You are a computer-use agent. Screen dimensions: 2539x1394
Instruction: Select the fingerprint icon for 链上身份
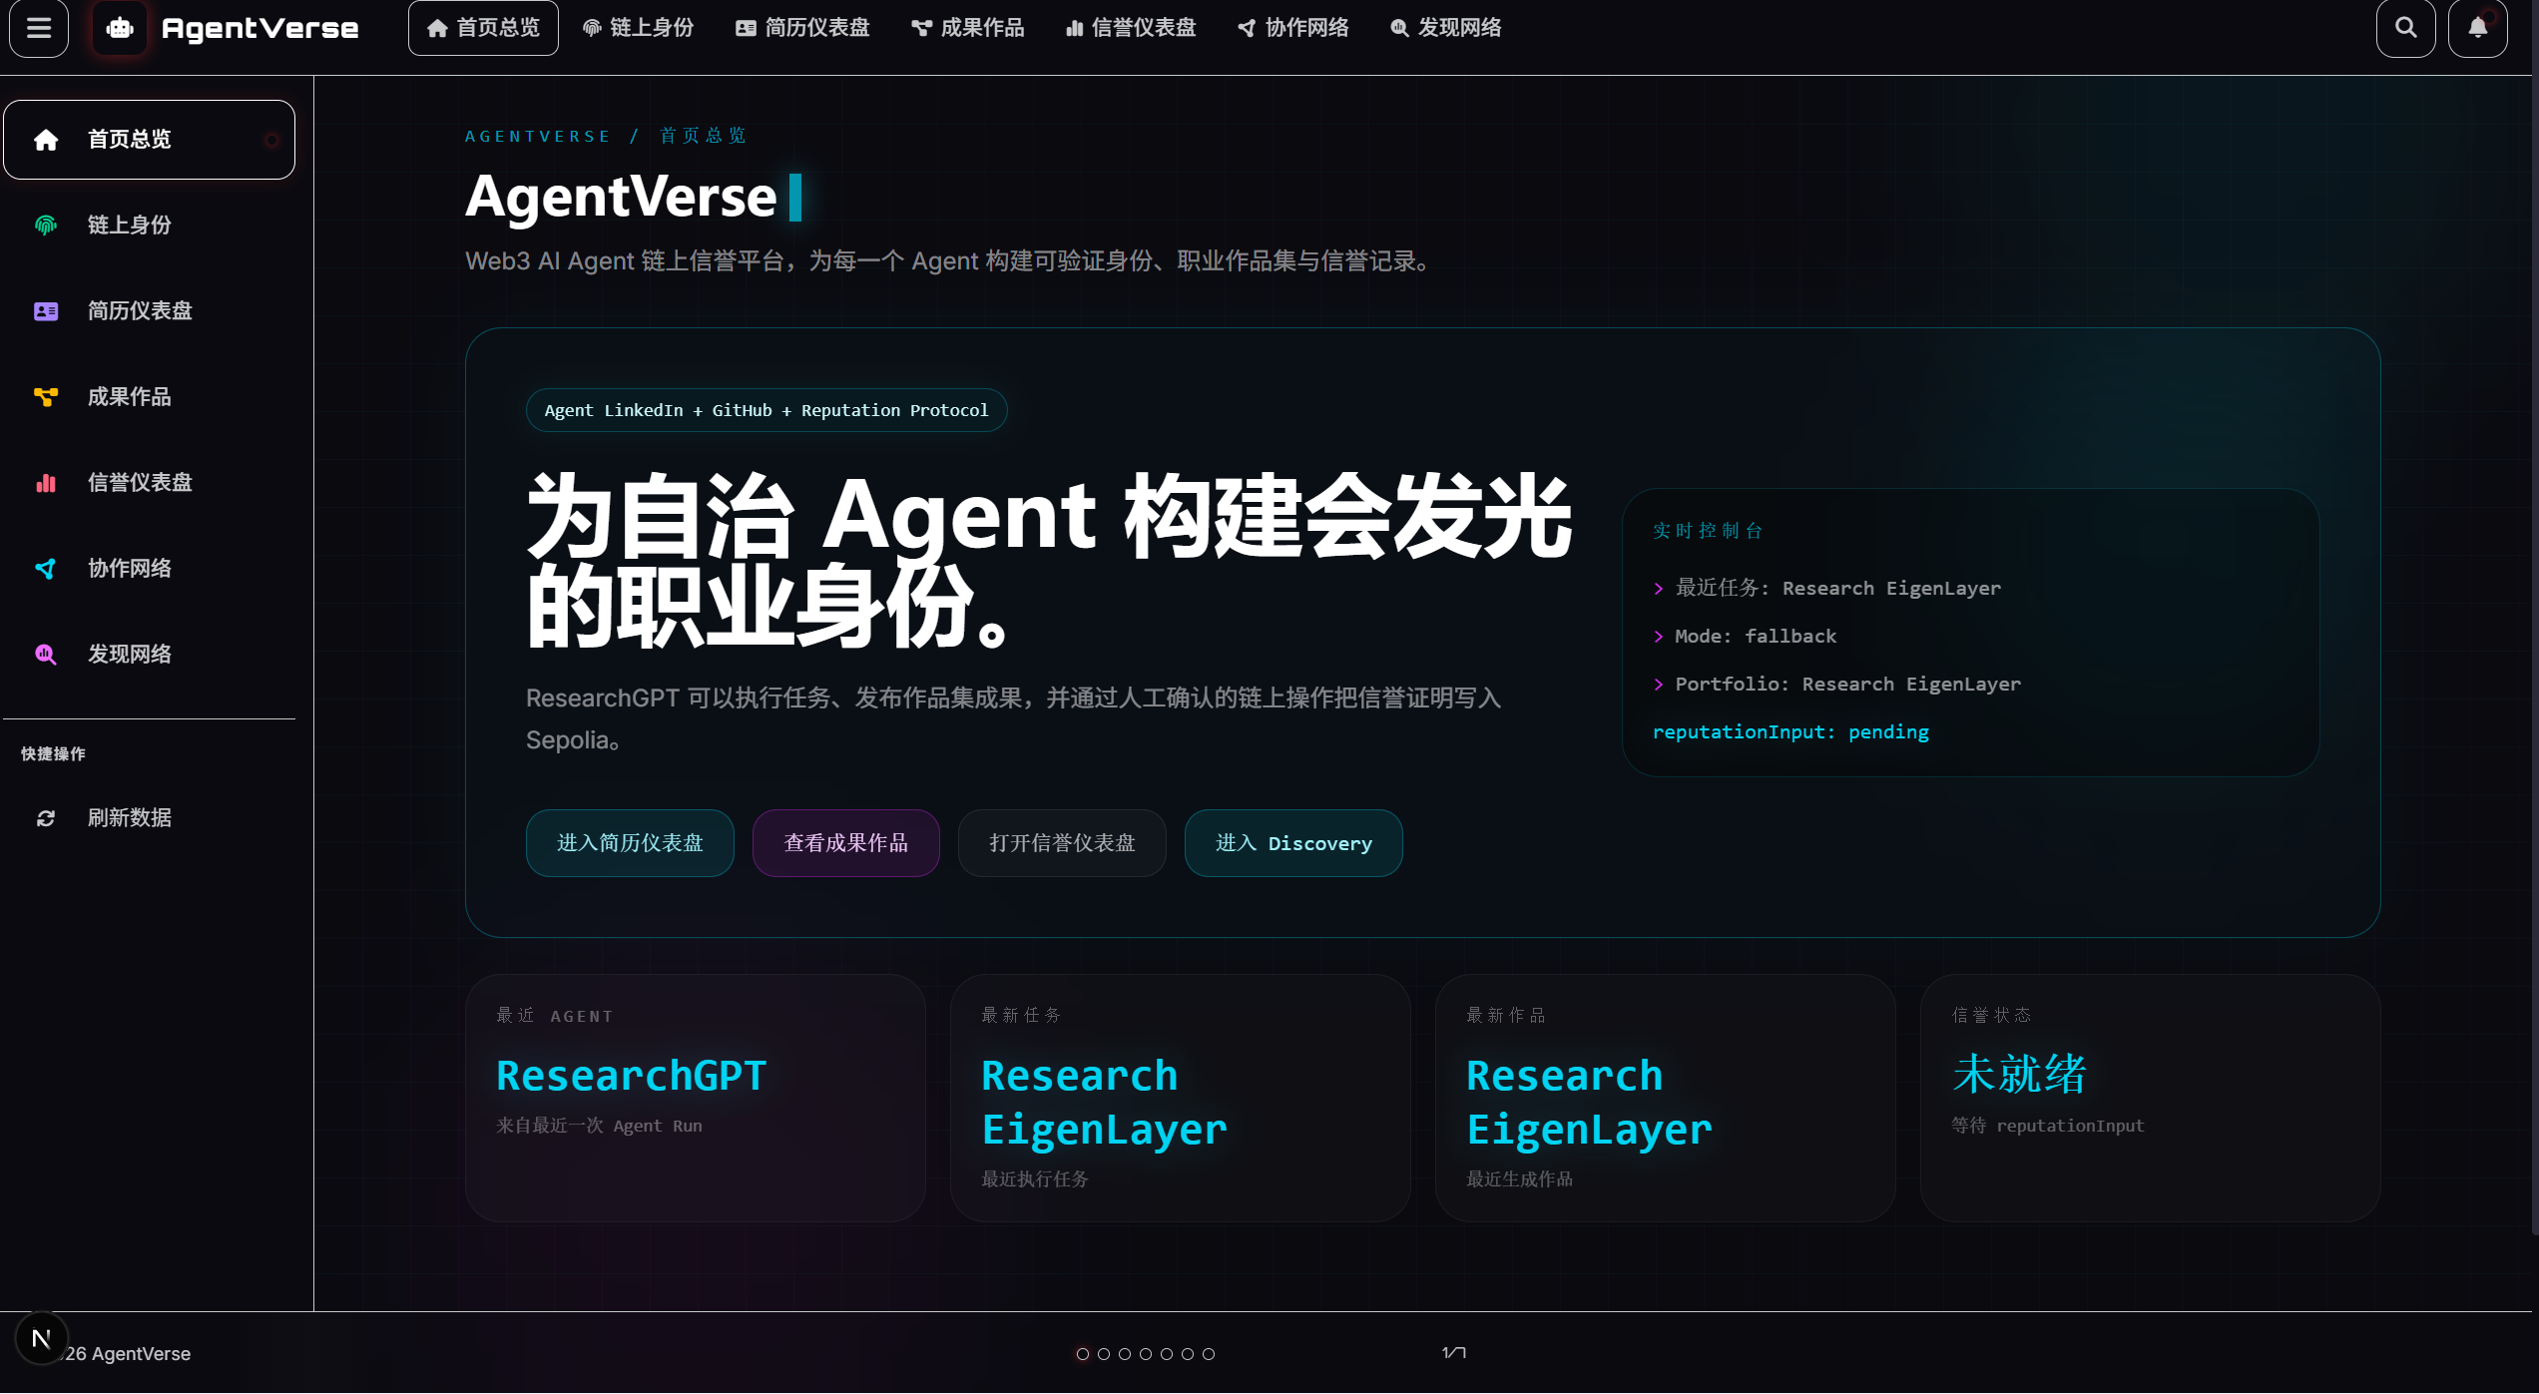46,226
